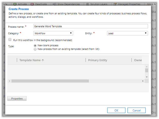Click the green Activate icon in toolbar
This screenshot has height=119, width=159.
pyautogui.click(x=15, y=4)
